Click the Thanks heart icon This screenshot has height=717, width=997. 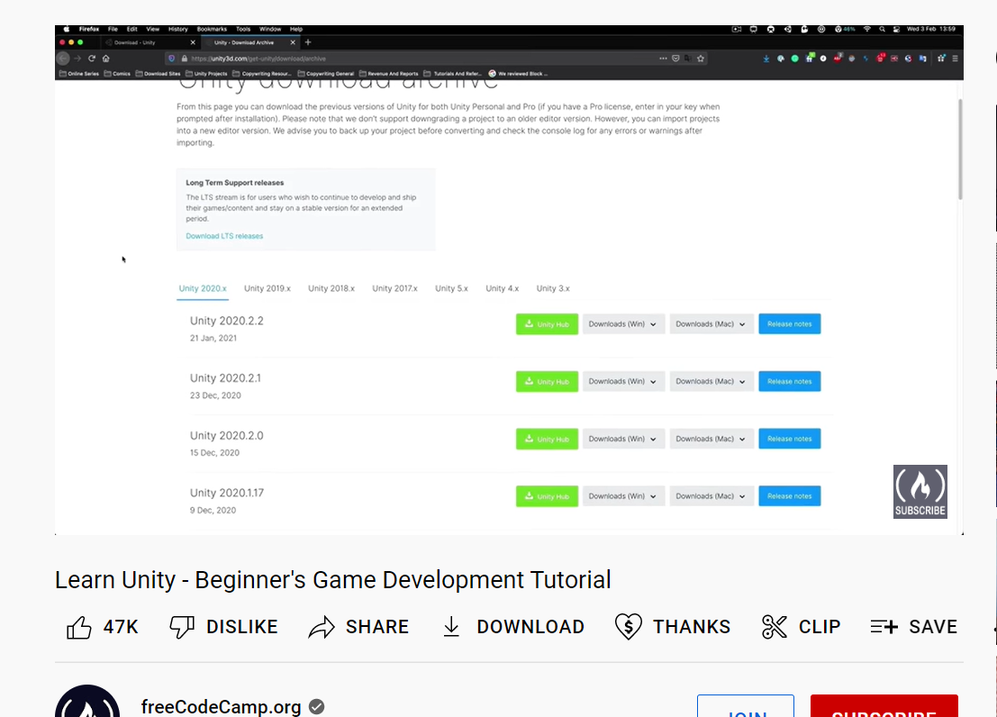click(628, 627)
